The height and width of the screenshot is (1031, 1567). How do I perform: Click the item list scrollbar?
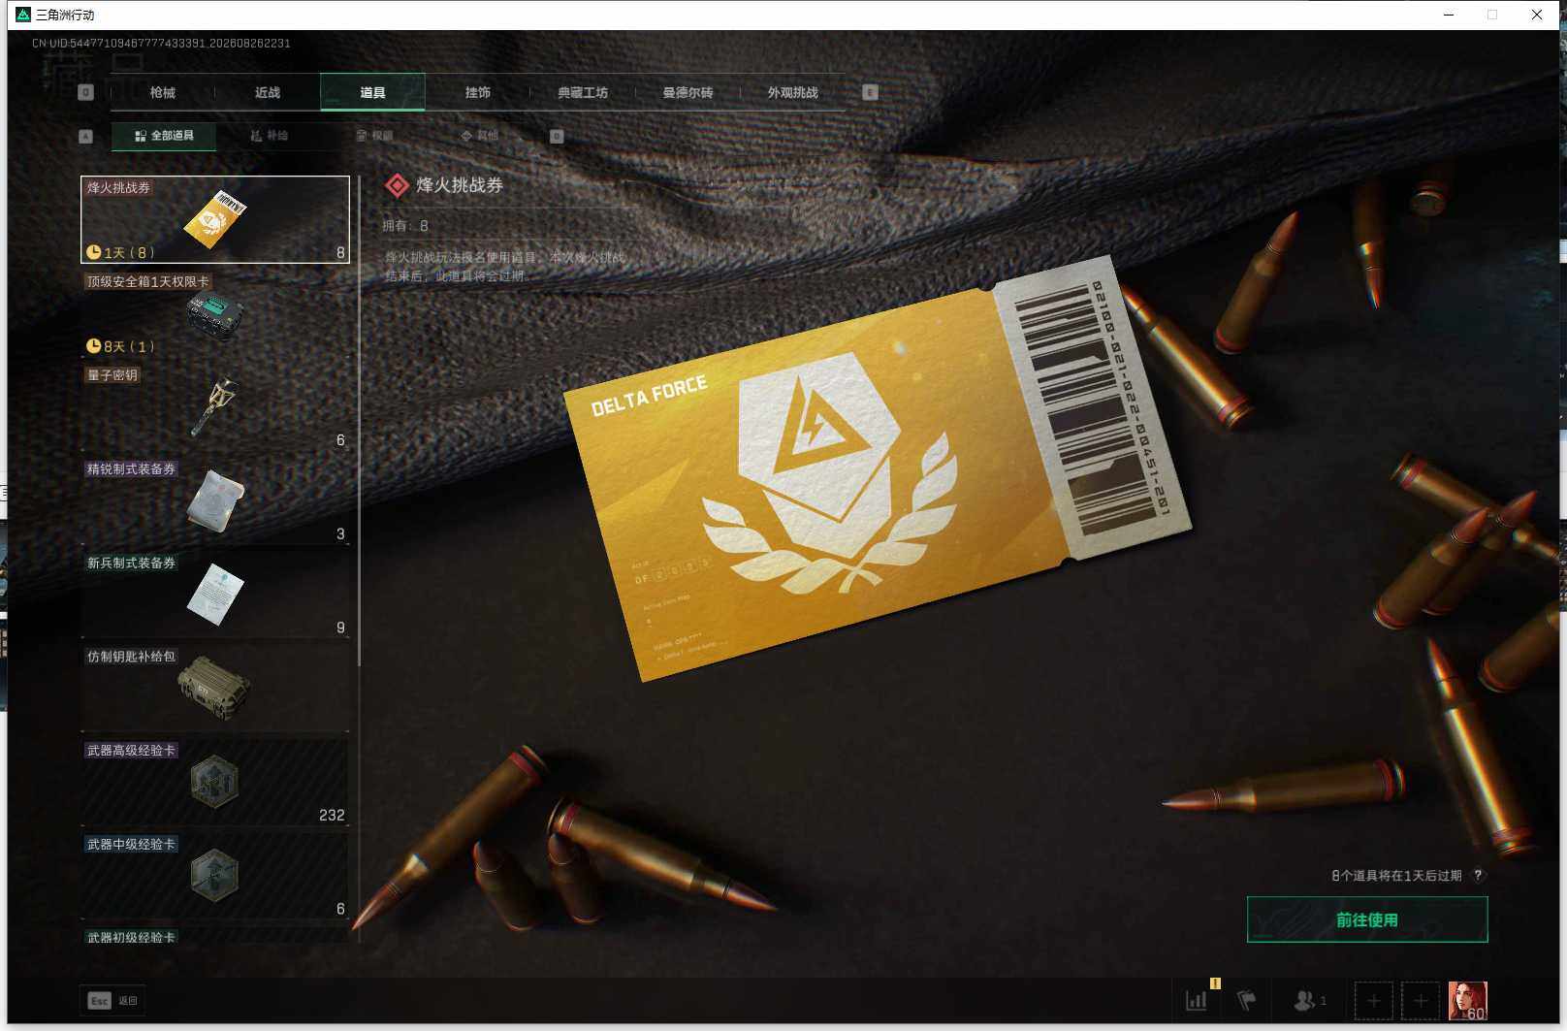click(x=360, y=421)
